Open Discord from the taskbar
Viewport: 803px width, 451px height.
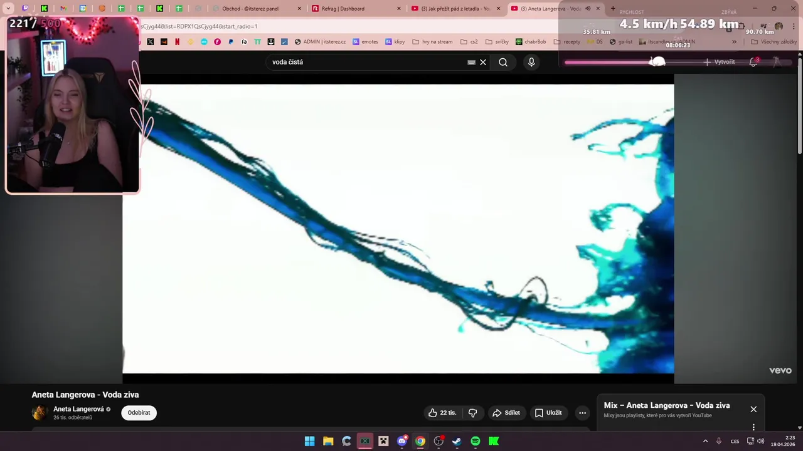[402, 441]
